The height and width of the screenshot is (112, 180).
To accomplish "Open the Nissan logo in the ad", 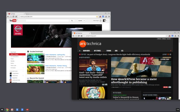I will 18,30.
